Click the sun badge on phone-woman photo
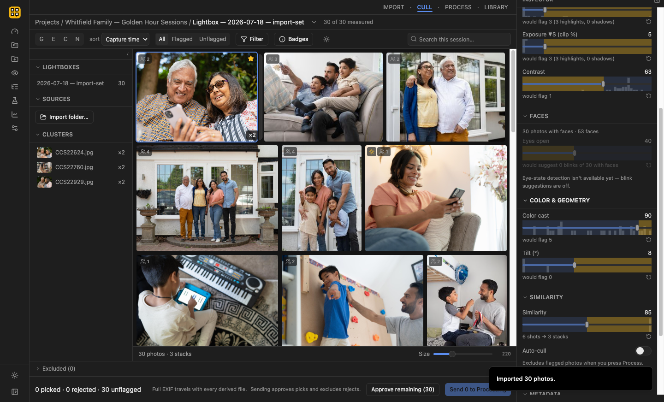Screen dimensions: 664x402 [372, 152]
